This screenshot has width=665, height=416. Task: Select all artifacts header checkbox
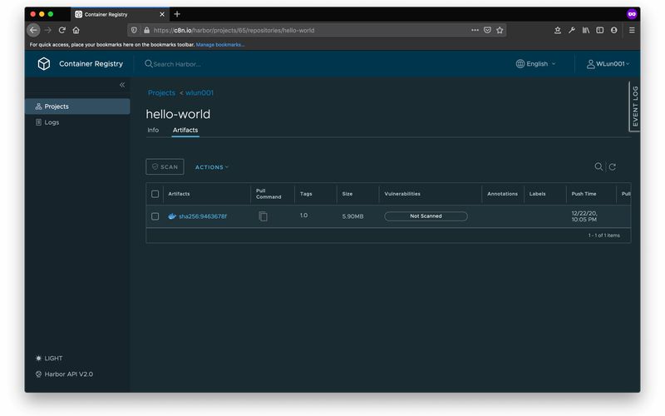coord(155,194)
